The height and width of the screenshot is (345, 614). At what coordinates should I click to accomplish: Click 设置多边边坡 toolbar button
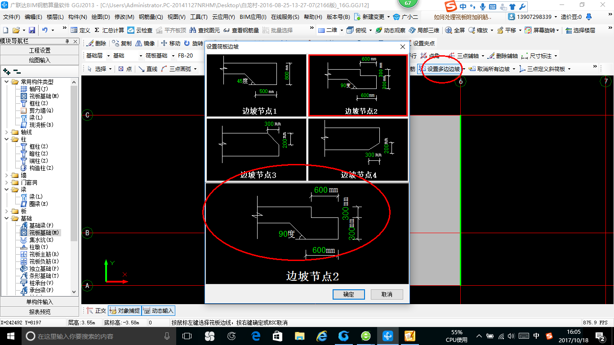pyautogui.click(x=439, y=69)
